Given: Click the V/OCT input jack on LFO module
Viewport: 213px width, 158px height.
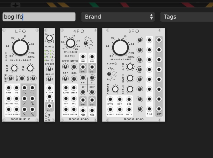Looking at the screenshot, I should [x=9, y=109].
